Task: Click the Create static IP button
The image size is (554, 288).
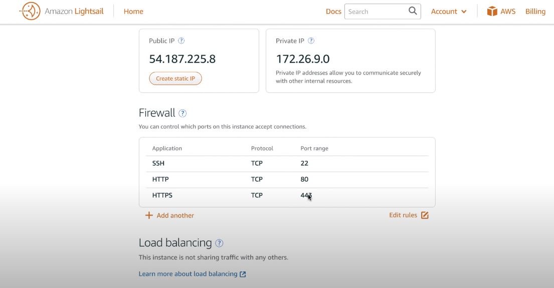Action: (x=175, y=78)
